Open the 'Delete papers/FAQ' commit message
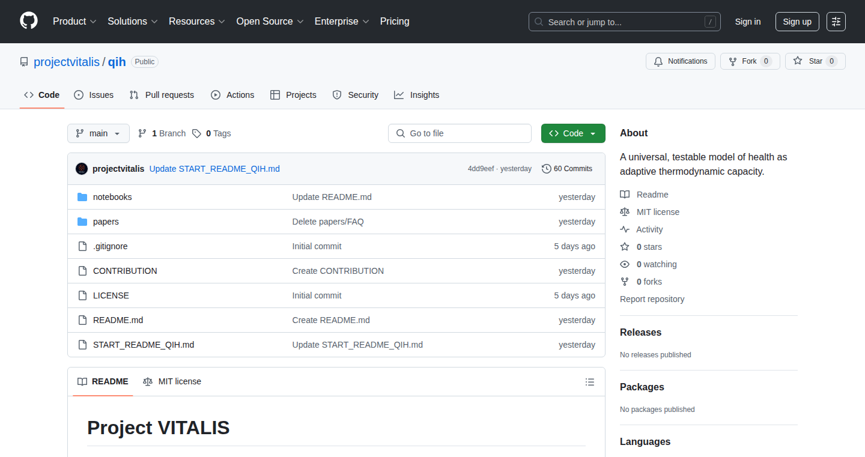865x457 pixels. coord(328,222)
